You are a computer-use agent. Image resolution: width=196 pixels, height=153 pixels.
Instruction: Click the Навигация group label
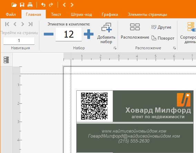(20, 48)
